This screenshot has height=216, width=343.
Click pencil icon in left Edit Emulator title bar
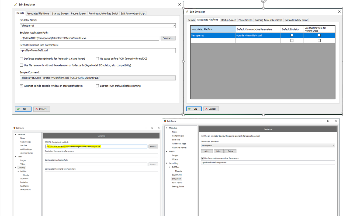[16, 5]
